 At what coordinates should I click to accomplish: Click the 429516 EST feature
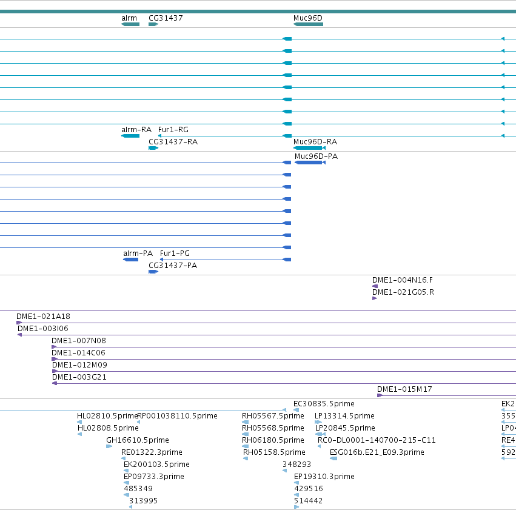point(297,495)
